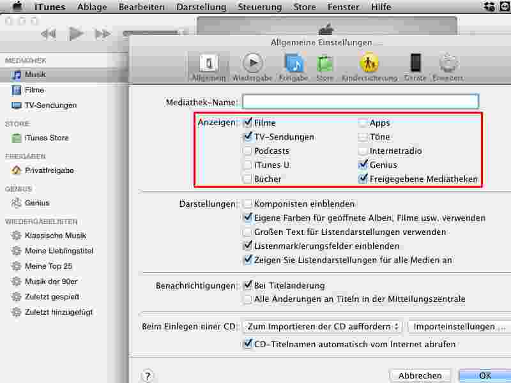511x383 pixels.
Task: Toggle Listenmarkierungsfelder einblenden checkbox
Action: point(248,246)
